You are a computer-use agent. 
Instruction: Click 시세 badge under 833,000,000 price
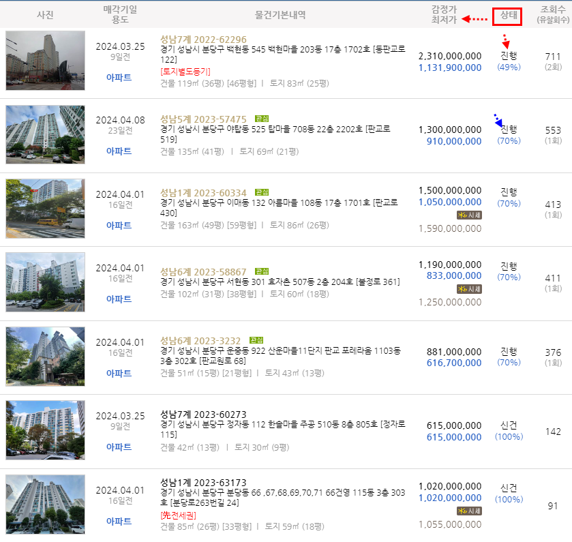(x=470, y=289)
